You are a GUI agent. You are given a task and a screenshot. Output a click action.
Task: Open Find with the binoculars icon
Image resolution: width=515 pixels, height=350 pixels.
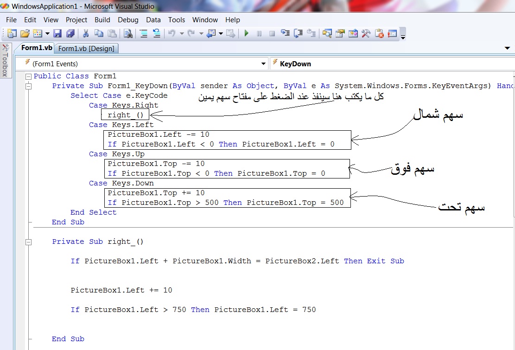point(128,33)
